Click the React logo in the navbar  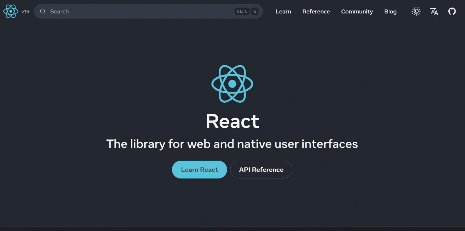pos(11,11)
